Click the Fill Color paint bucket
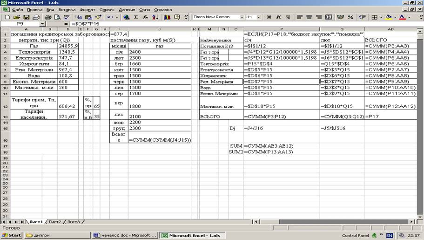This screenshot has height=240, width=424. (x=389, y=17)
